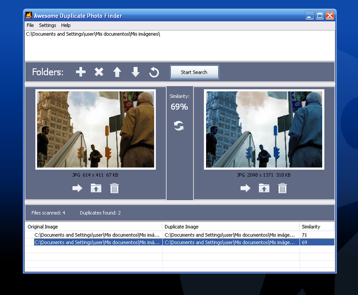Reset the folder list with the circular arrow
The height and width of the screenshot is (295, 358).
154,72
